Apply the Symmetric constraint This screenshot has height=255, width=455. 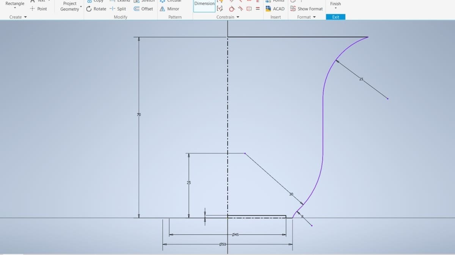pos(248,9)
